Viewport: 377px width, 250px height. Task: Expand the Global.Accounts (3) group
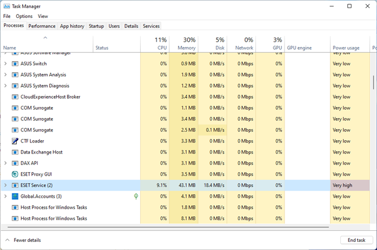coord(5,197)
